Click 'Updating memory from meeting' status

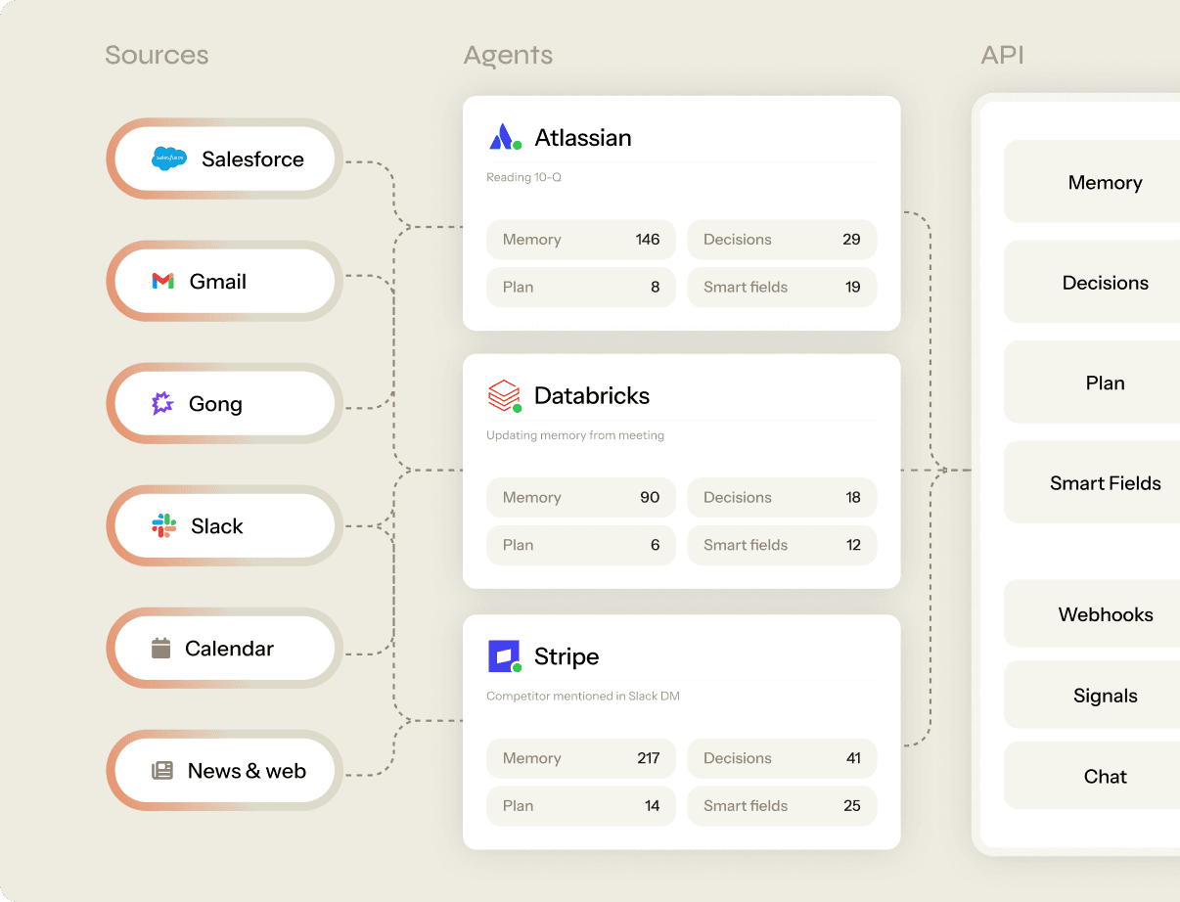[575, 435]
